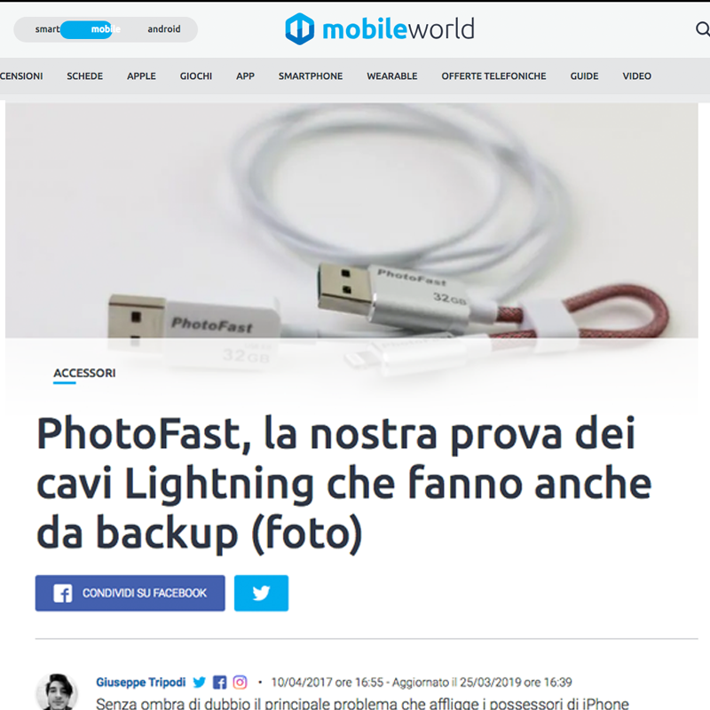The image size is (710, 710).
Task: Open Giuseppe Tripodi author link
Action: pos(141,682)
